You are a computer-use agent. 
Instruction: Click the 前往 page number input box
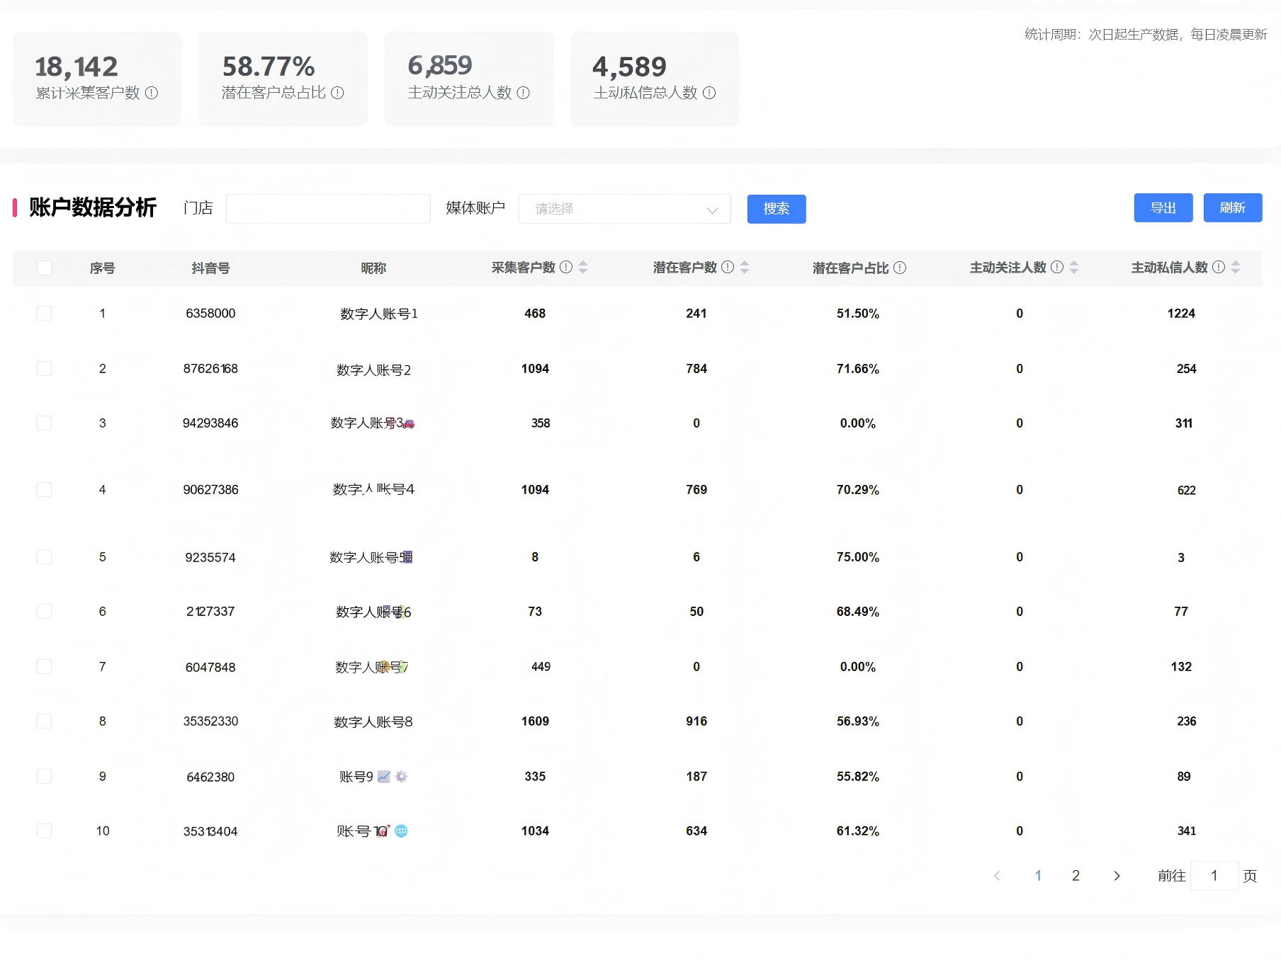click(x=1214, y=876)
